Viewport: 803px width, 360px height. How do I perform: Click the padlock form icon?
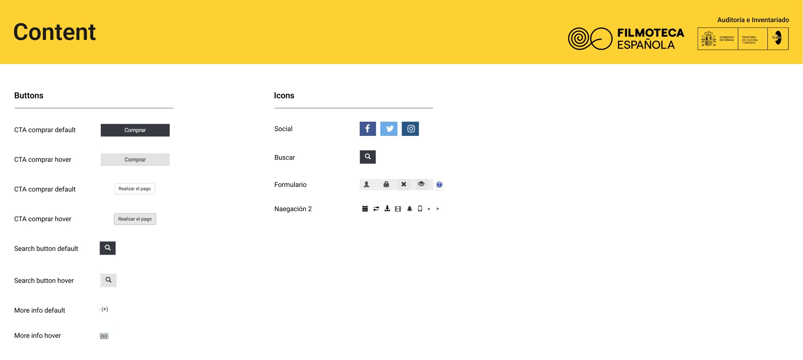pyautogui.click(x=386, y=184)
